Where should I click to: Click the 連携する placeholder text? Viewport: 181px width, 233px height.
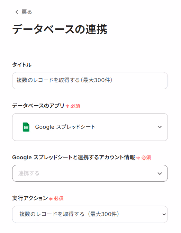29,173
